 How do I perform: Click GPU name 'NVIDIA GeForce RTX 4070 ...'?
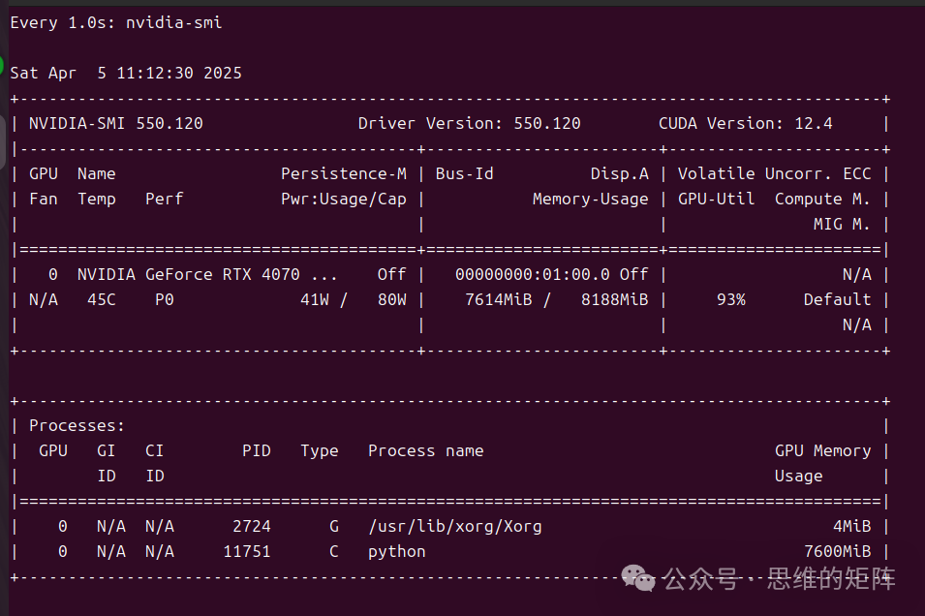point(207,274)
